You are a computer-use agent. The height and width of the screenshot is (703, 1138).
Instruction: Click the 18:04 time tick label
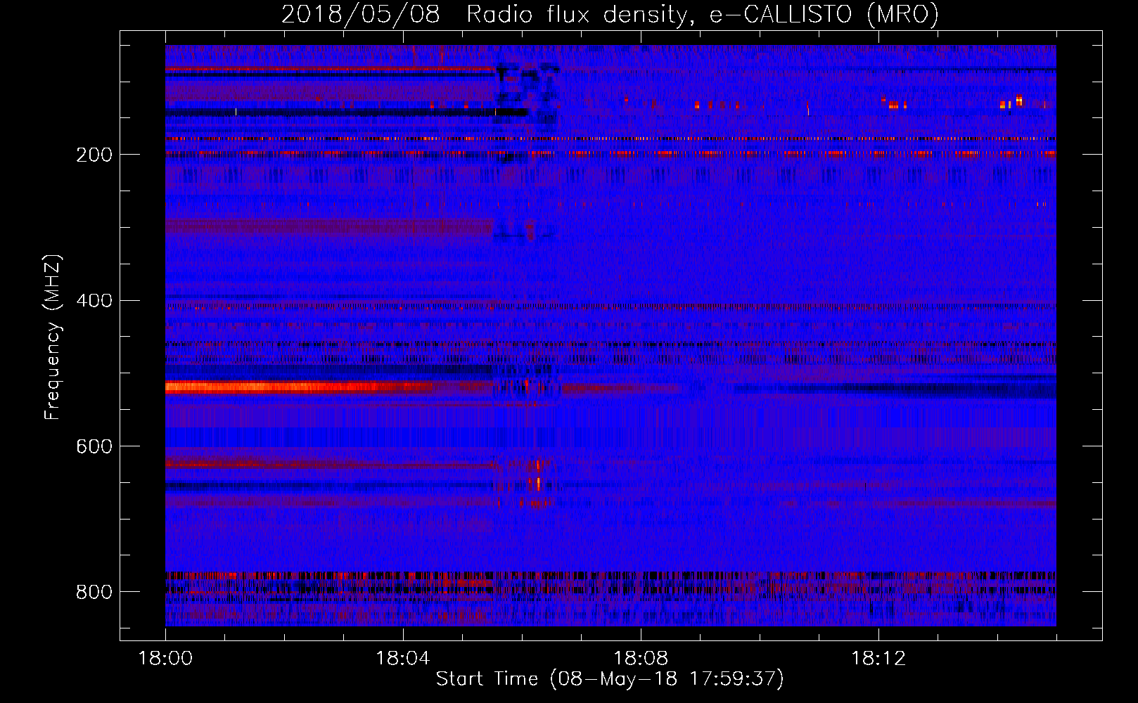pyautogui.click(x=403, y=659)
